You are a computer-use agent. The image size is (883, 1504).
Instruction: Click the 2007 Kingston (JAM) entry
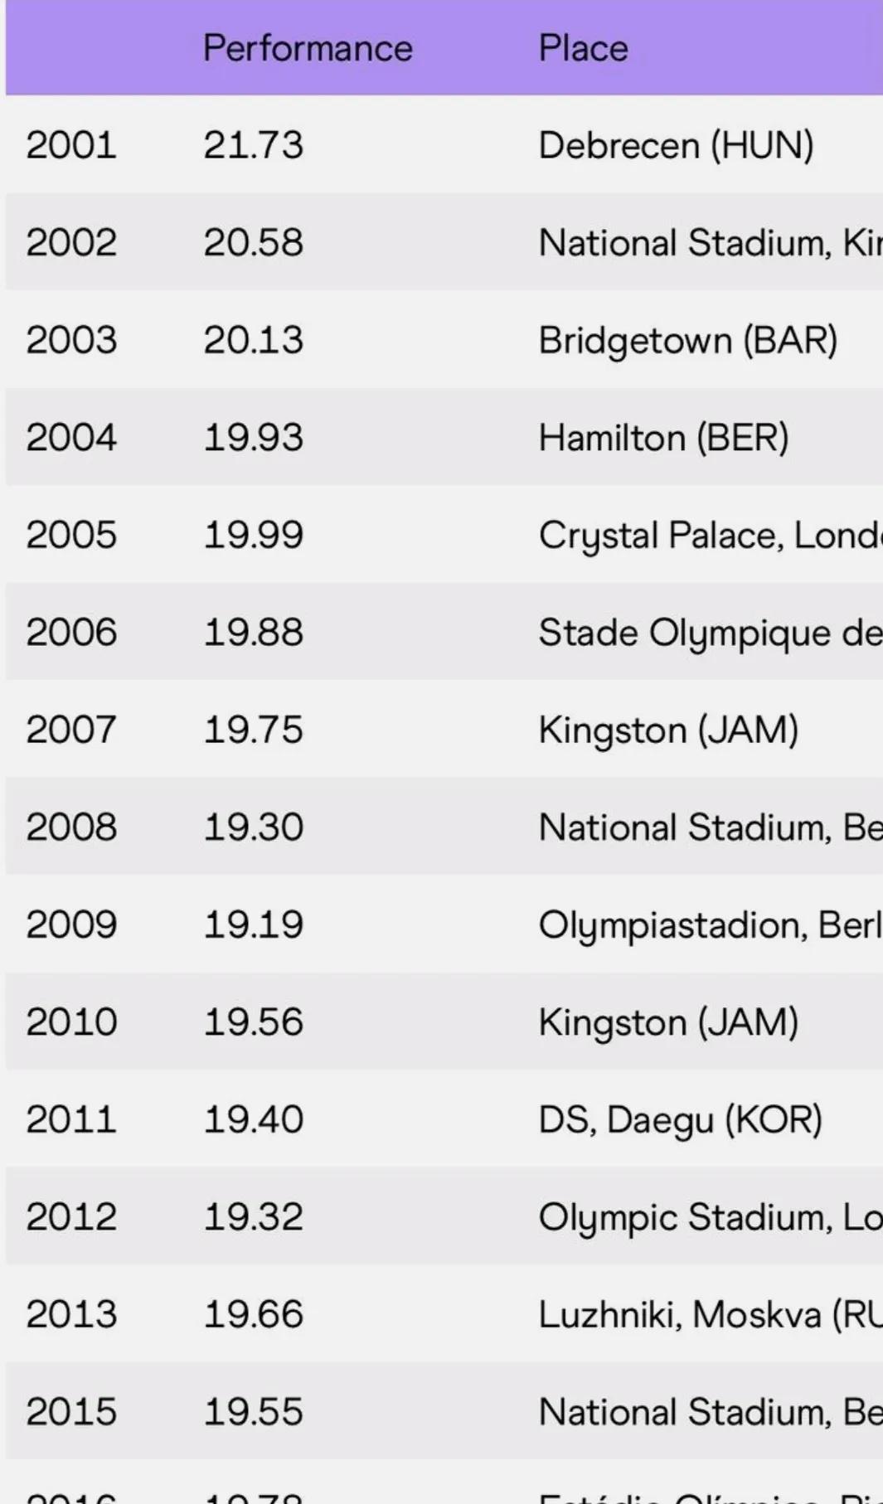pyautogui.click(x=668, y=730)
